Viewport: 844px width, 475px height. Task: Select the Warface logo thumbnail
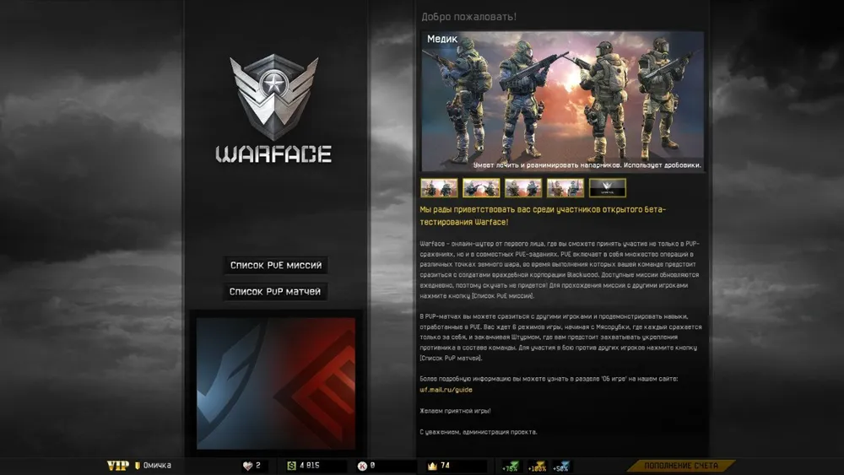607,188
